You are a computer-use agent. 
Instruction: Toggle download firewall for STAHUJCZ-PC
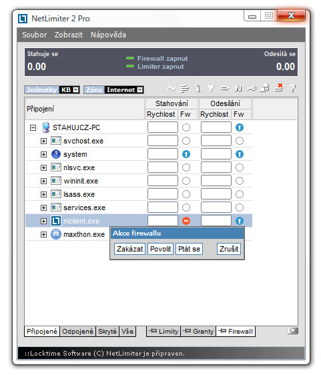pos(186,127)
